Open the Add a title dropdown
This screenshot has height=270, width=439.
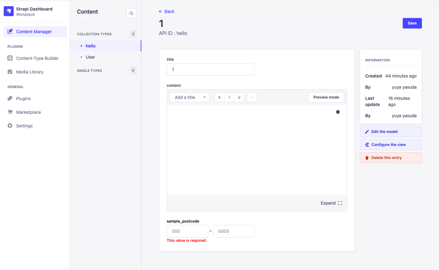coord(190,97)
